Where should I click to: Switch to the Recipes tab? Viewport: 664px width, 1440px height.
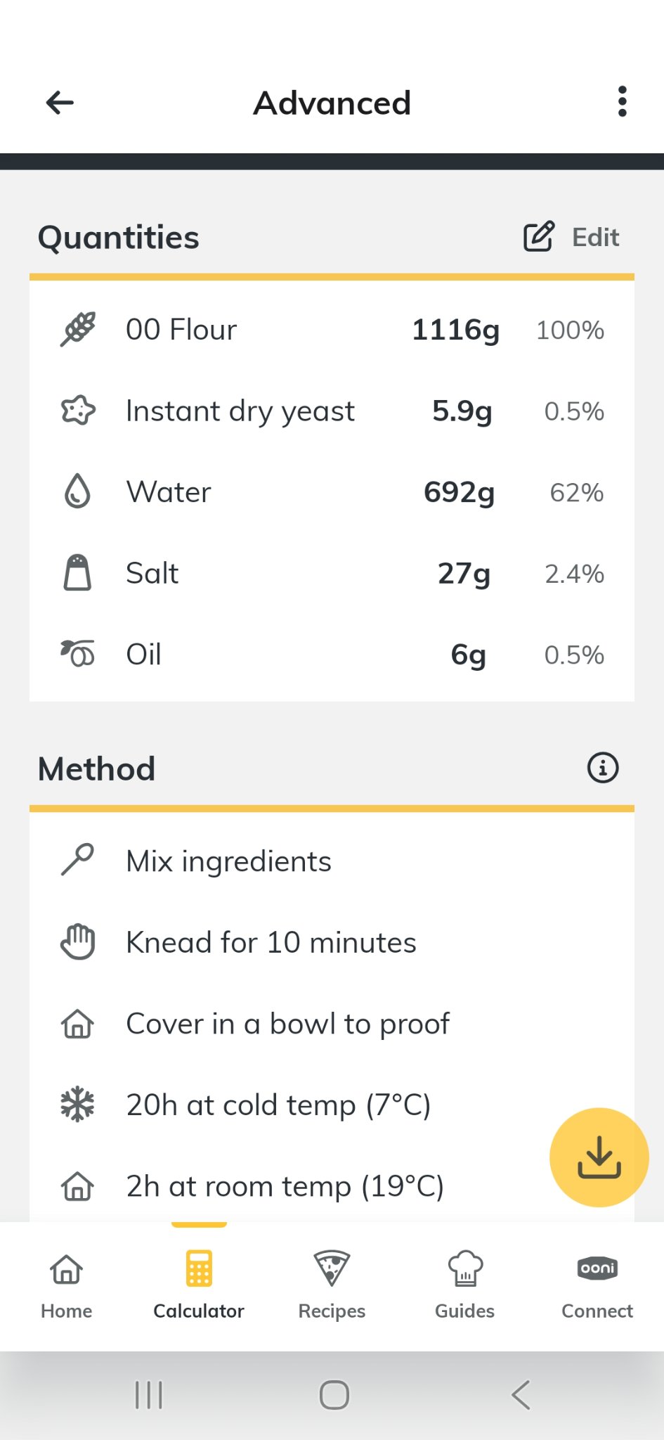[332, 1286]
